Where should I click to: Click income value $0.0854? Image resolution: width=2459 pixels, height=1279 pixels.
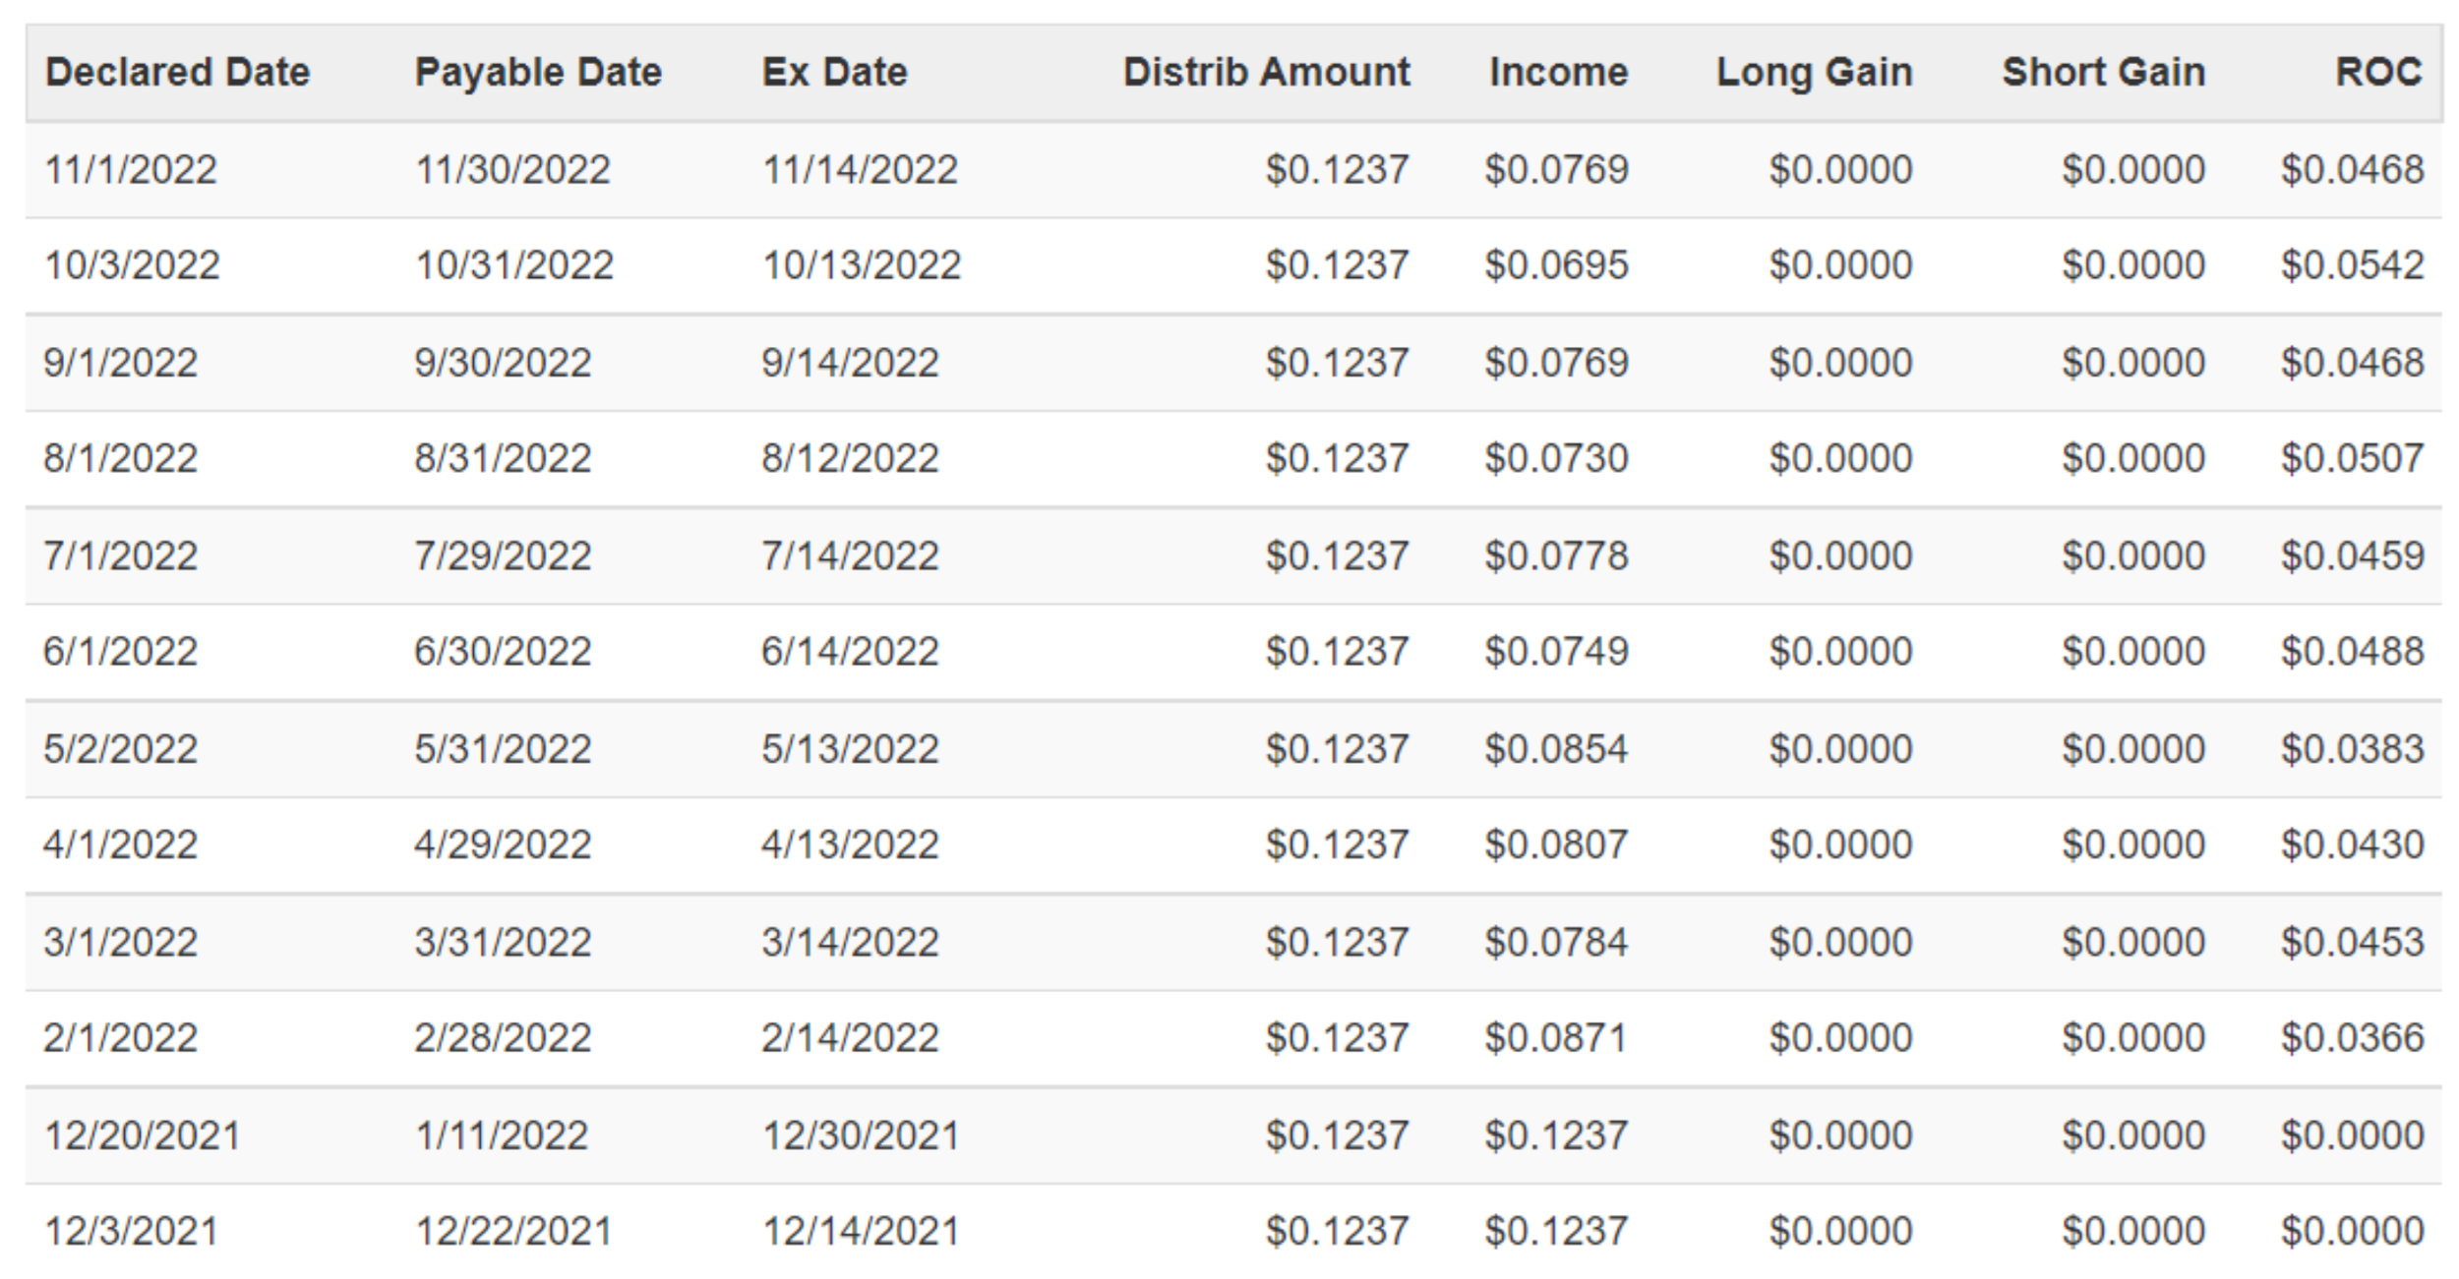click(x=1556, y=749)
